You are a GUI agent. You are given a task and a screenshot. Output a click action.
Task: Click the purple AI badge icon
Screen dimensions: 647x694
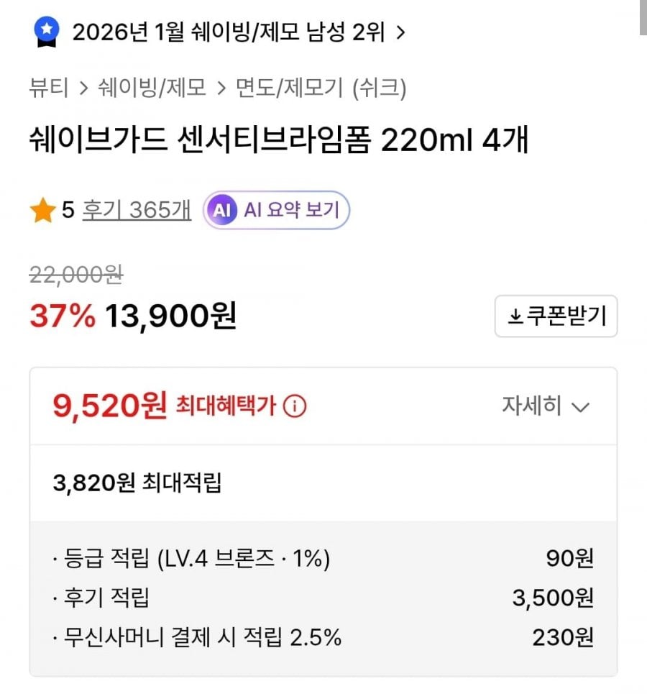coord(221,210)
